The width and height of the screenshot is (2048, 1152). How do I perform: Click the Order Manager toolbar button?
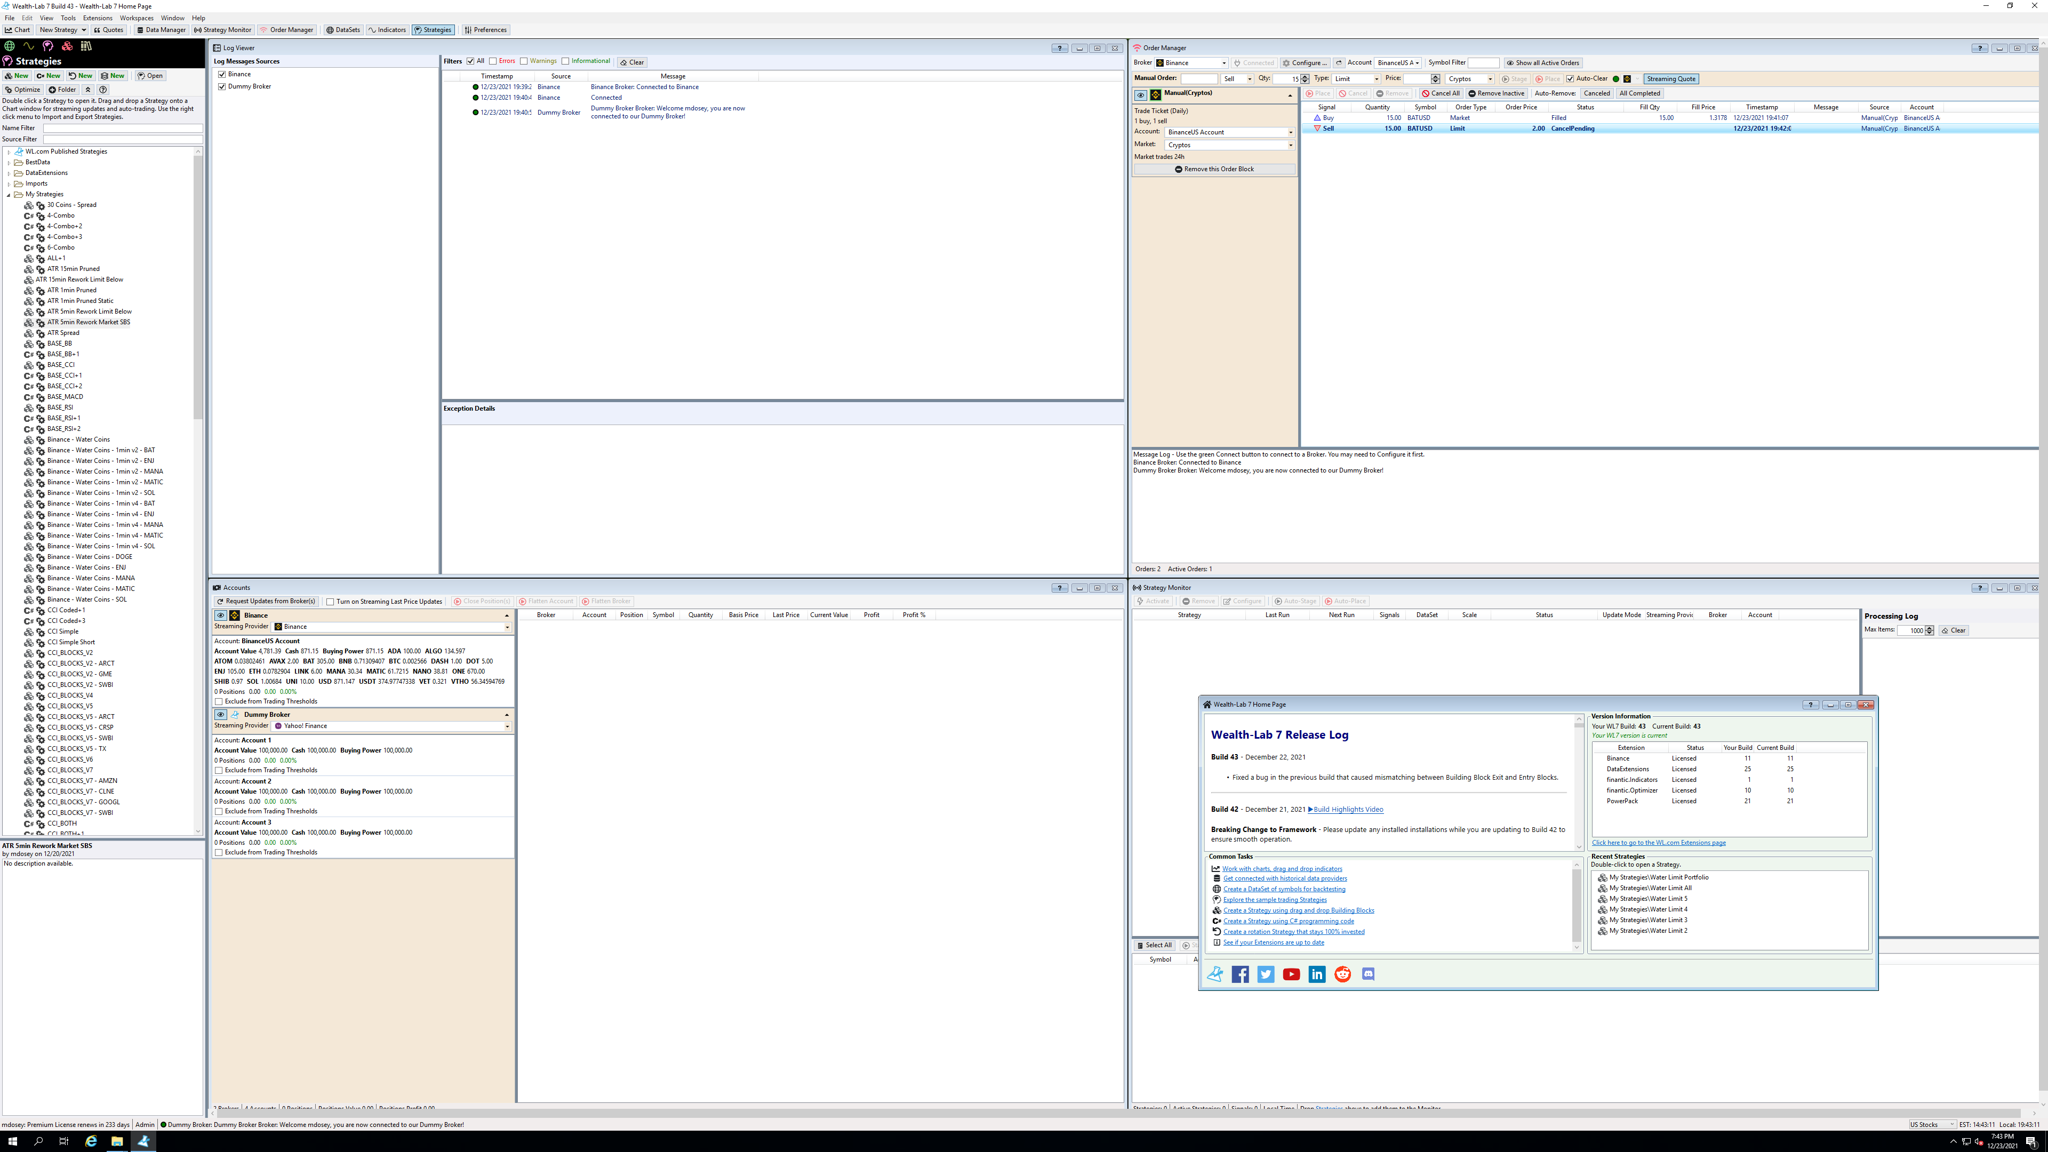coord(286,30)
